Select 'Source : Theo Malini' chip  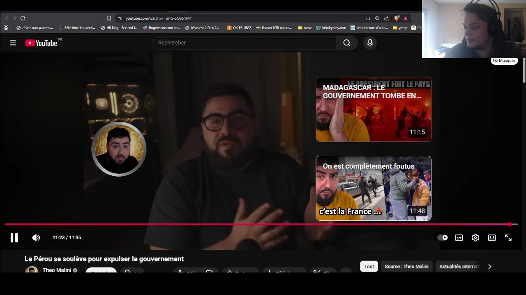pyautogui.click(x=406, y=266)
